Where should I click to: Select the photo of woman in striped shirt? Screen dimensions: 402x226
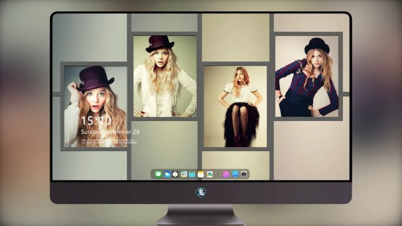[307, 77]
